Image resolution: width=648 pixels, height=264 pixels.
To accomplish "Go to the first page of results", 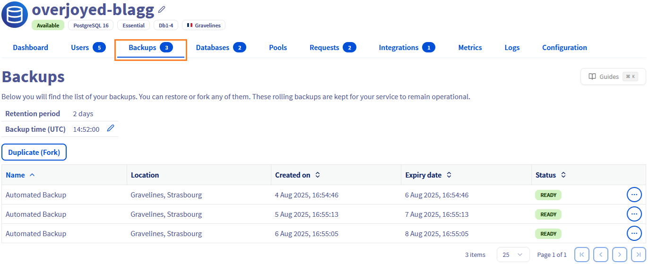I will pyautogui.click(x=581, y=255).
